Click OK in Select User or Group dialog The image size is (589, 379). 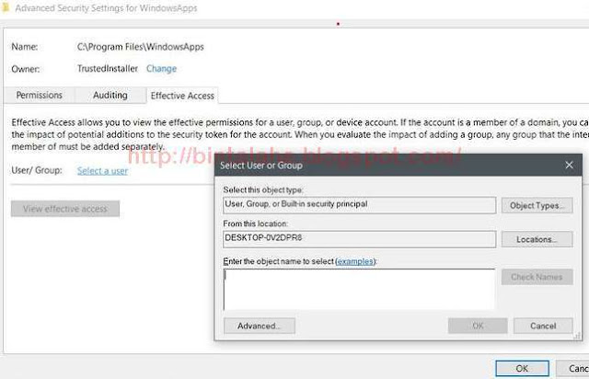pos(478,326)
